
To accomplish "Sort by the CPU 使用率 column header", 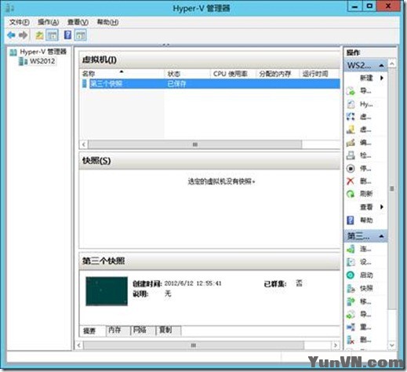I will click(x=233, y=74).
